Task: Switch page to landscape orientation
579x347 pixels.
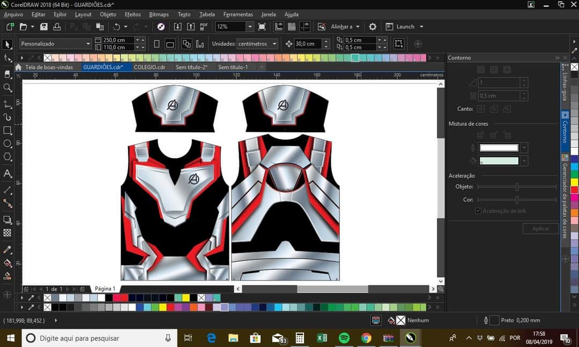Action: 170,44
